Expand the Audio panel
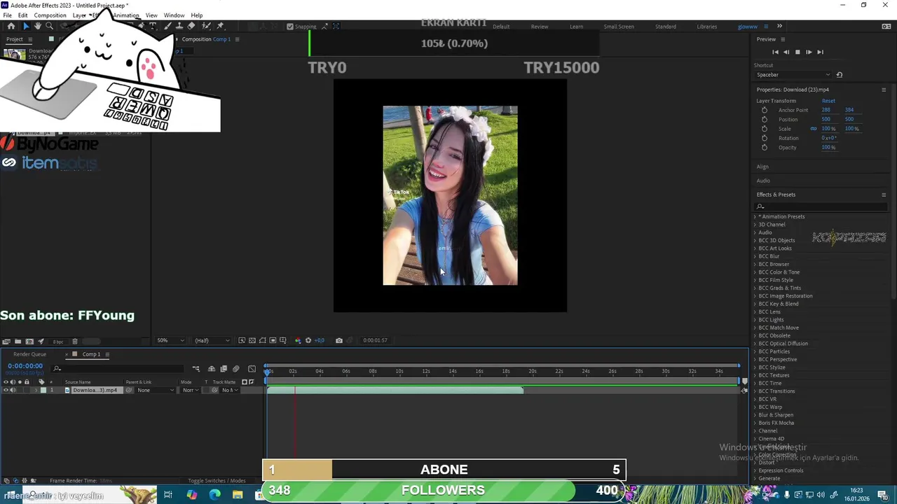Viewport: 897px width, 504px height. [x=763, y=181]
